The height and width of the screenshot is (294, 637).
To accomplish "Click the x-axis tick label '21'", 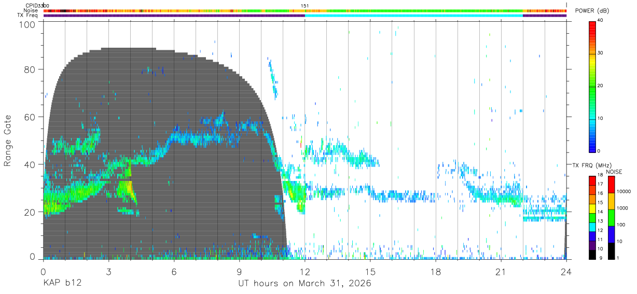I will click(x=501, y=272).
